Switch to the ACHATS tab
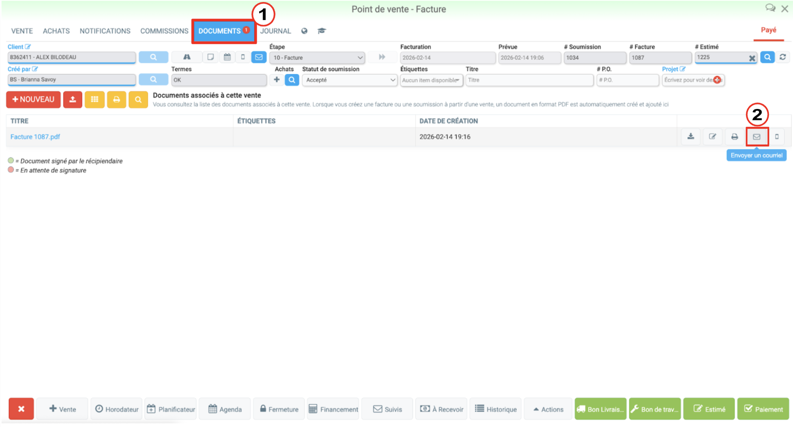Image resolution: width=793 pixels, height=427 pixels. 56,31
